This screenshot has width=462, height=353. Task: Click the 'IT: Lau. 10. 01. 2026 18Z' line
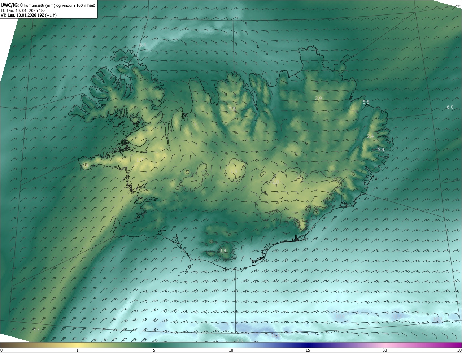coord(24,10)
